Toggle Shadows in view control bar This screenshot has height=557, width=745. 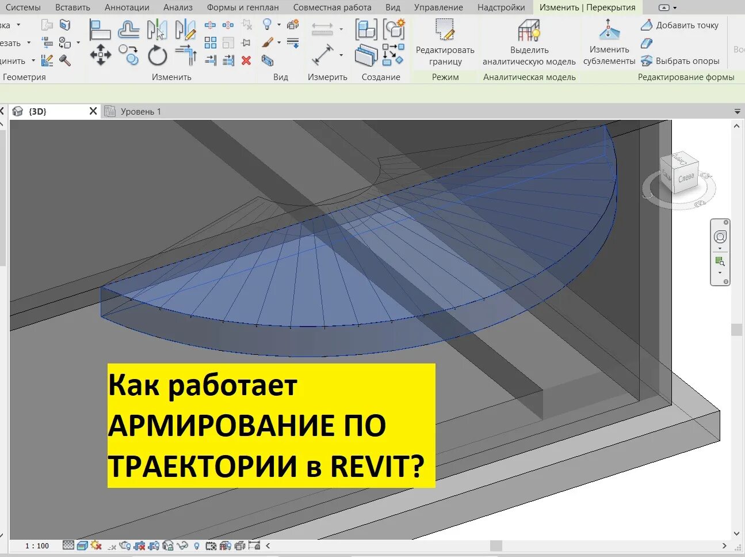[x=112, y=546]
